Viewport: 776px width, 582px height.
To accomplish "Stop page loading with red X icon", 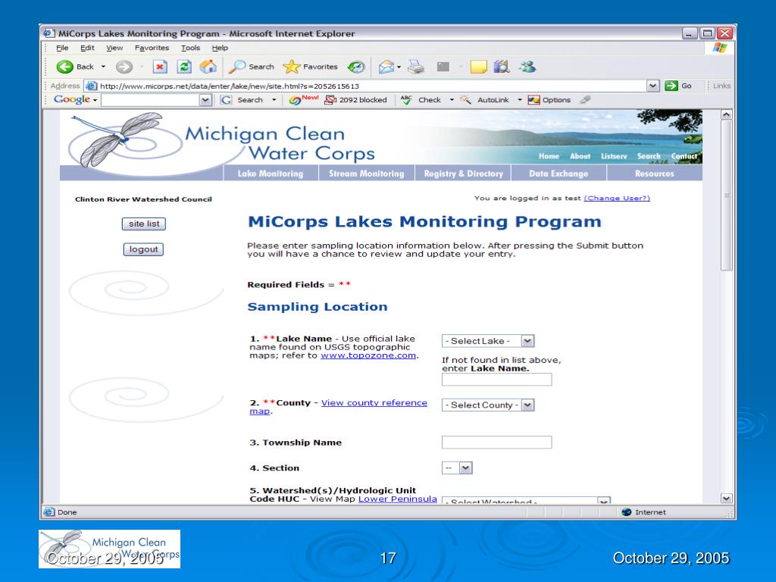I will click(160, 67).
